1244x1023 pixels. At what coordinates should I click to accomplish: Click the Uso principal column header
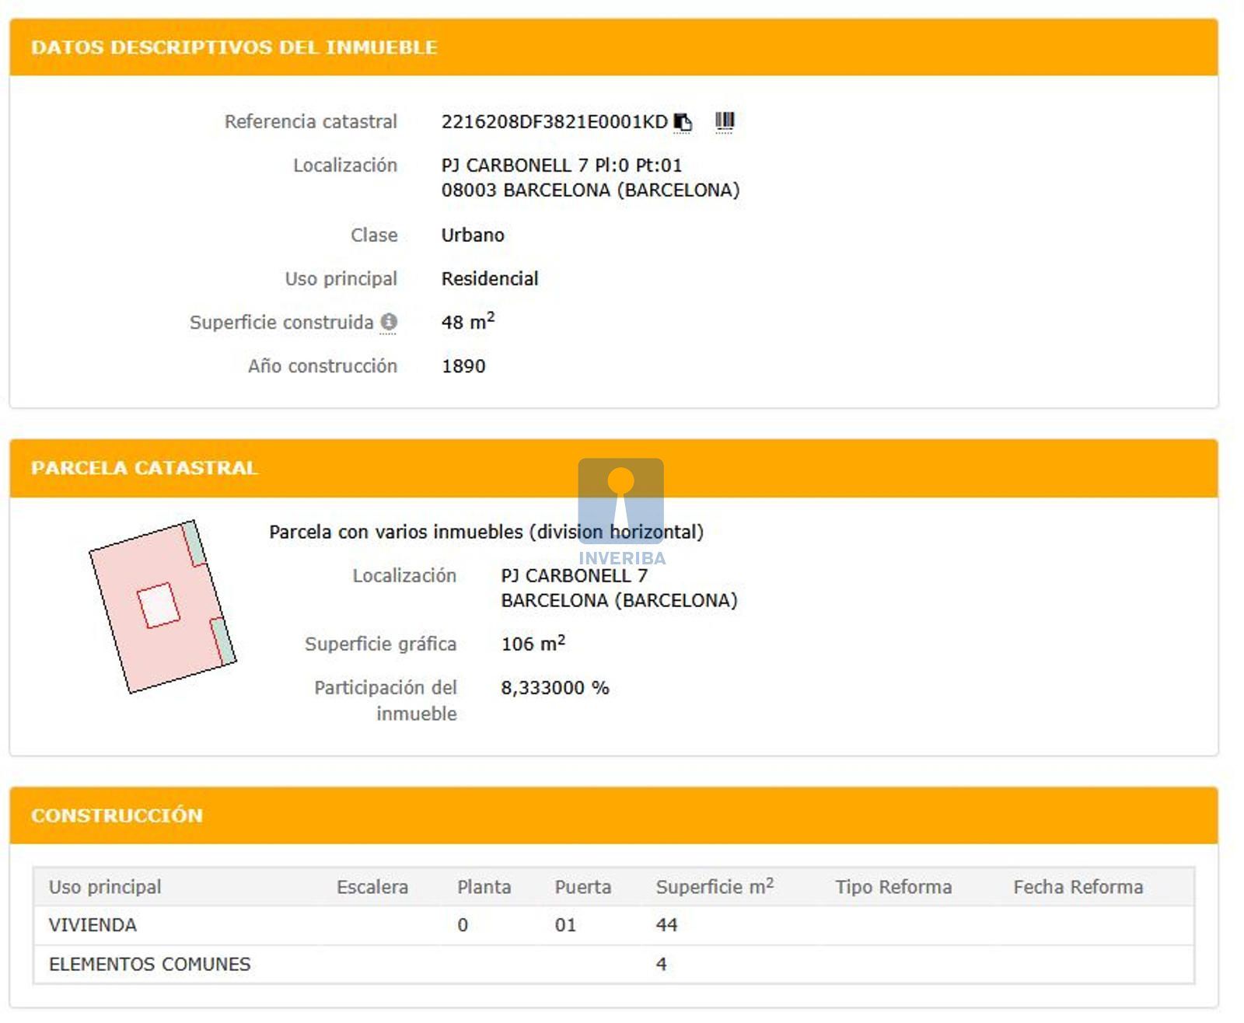click(x=105, y=887)
